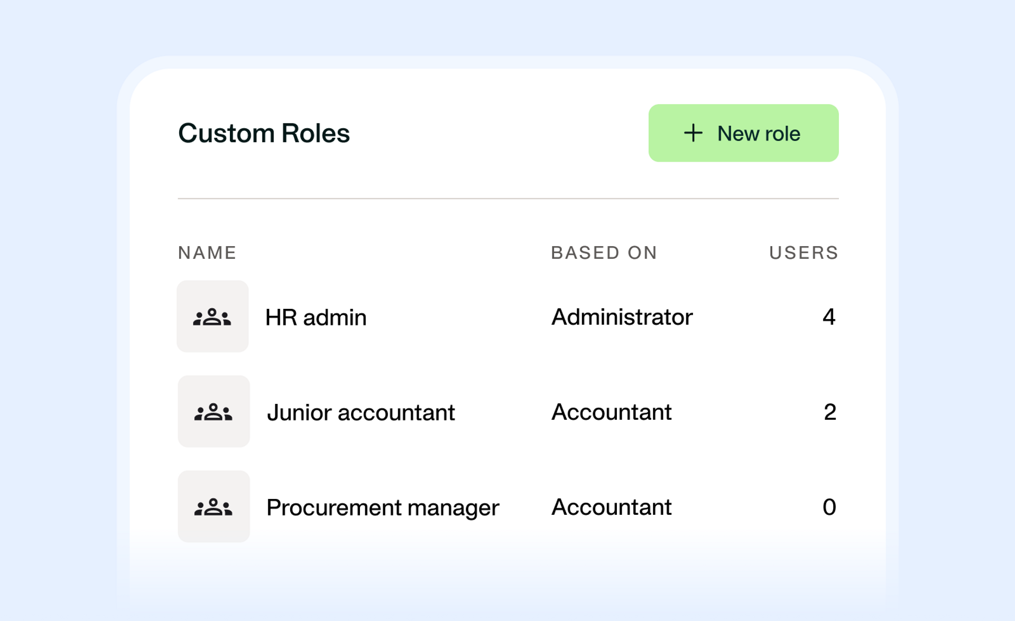Click user count 4 for HR admin

click(x=829, y=317)
